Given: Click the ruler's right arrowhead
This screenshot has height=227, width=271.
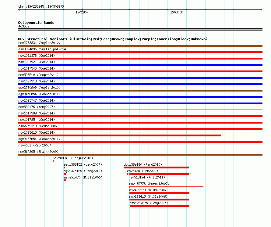Looking at the screenshot, I should 262,9.
